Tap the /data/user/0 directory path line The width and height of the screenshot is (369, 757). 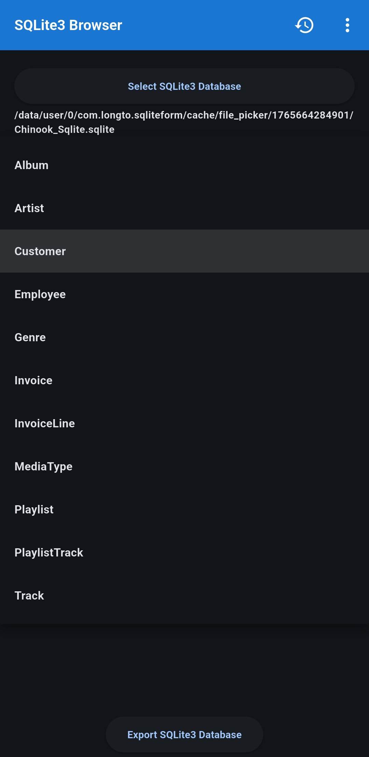coord(184,115)
